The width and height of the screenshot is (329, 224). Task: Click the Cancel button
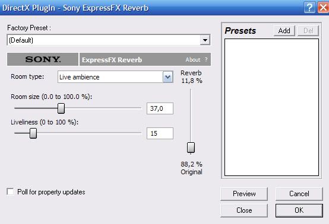coord(299,194)
